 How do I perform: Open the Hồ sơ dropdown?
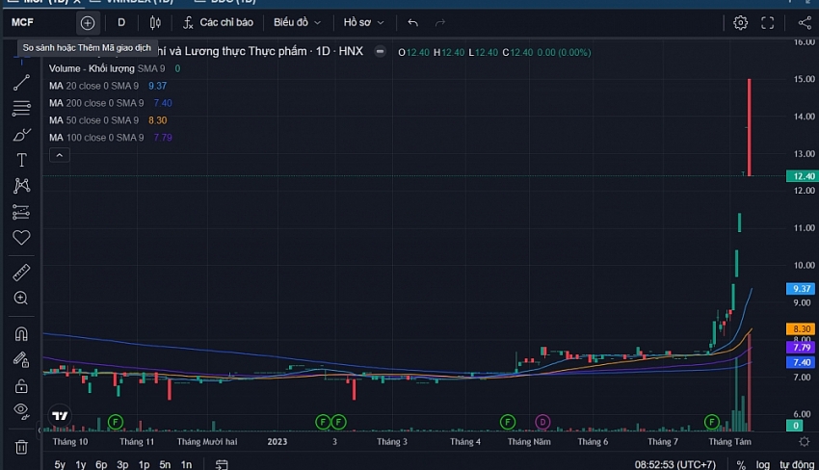(x=363, y=22)
